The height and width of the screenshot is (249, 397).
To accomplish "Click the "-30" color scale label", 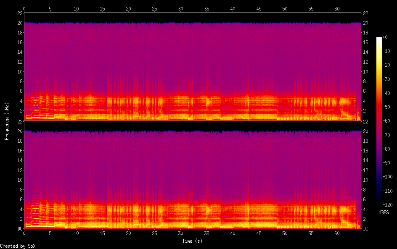I will (x=386, y=79).
